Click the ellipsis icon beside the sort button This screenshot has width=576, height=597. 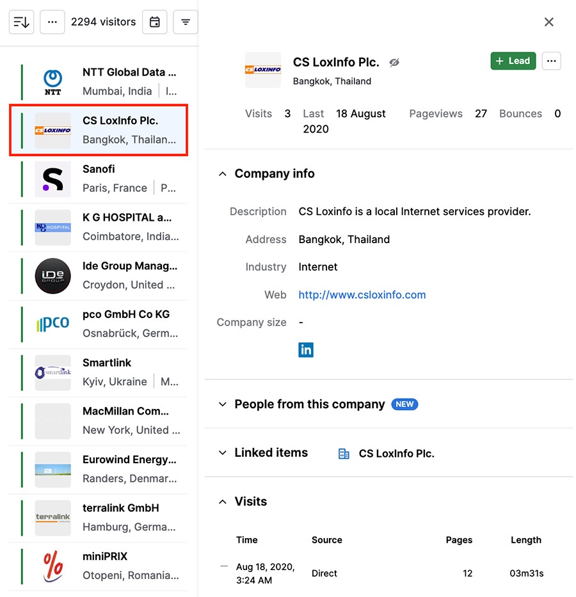[x=52, y=21]
